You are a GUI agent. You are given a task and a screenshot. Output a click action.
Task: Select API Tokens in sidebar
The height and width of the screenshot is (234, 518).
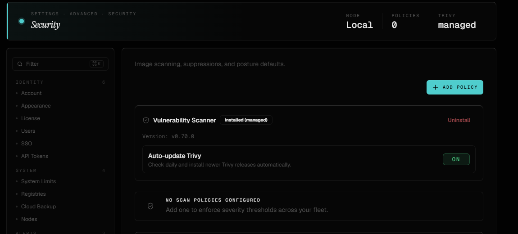[35, 156]
